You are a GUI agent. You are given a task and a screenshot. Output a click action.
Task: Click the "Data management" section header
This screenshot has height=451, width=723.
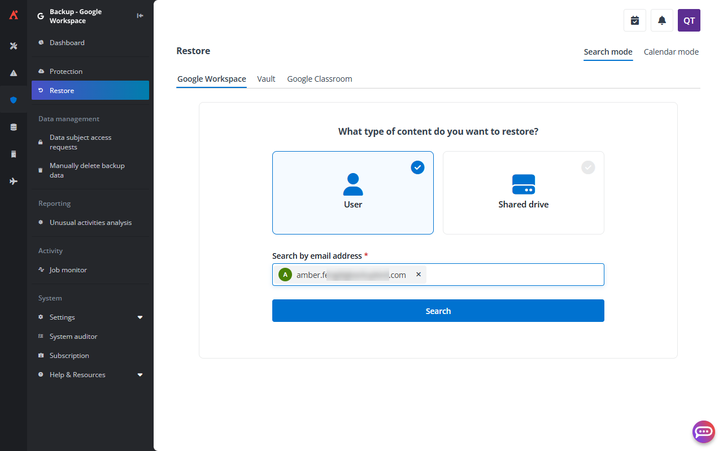pyautogui.click(x=69, y=119)
